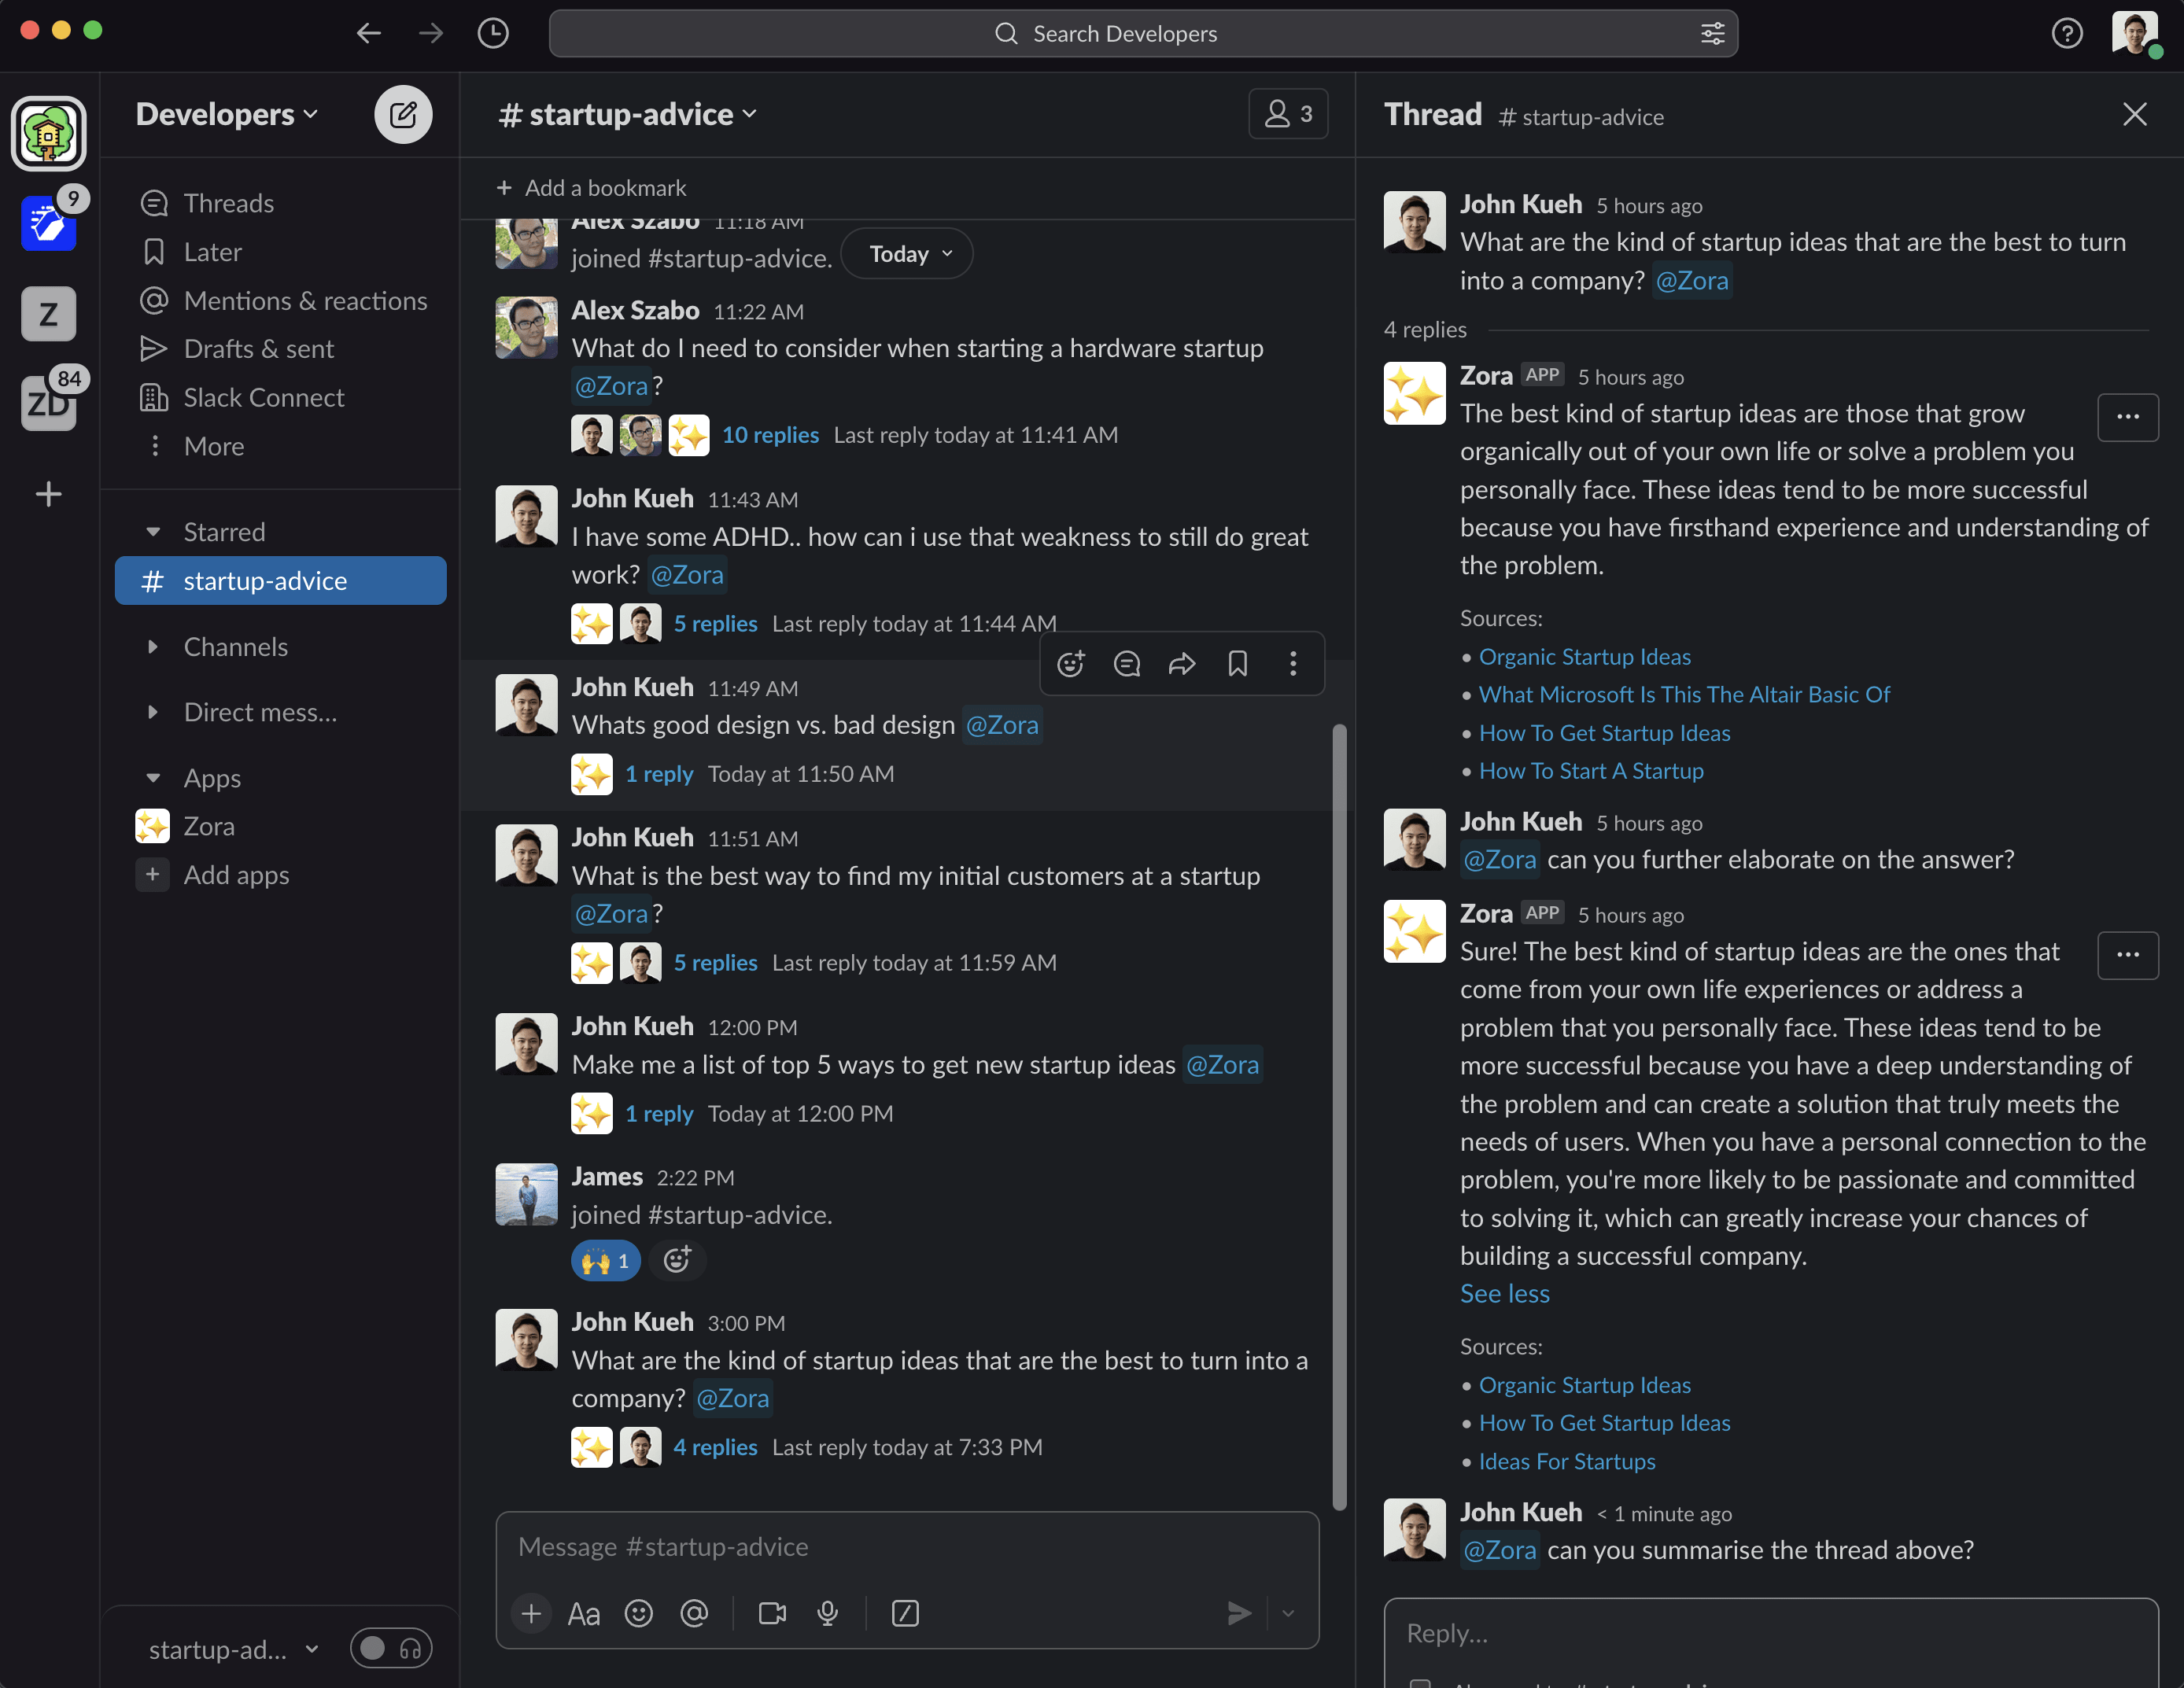Record an audio clip with microphone
The image size is (2184, 1688).
[x=827, y=1613]
